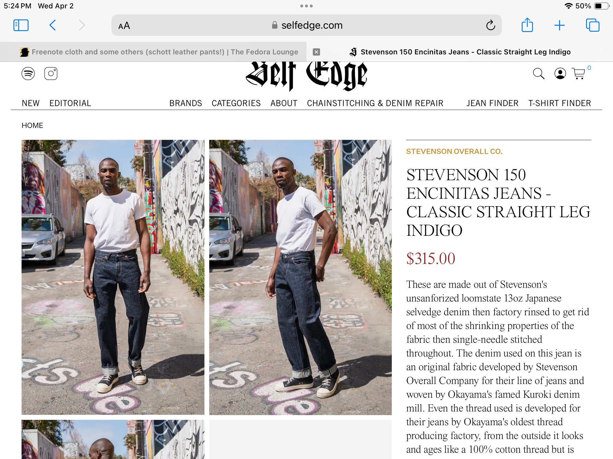
Task: Open the AA reader view menu
Action: pos(124,26)
